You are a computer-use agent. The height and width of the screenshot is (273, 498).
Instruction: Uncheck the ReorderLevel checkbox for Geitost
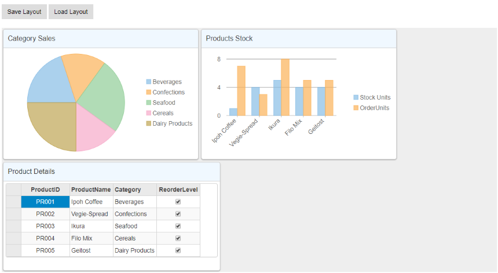click(178, 250)
